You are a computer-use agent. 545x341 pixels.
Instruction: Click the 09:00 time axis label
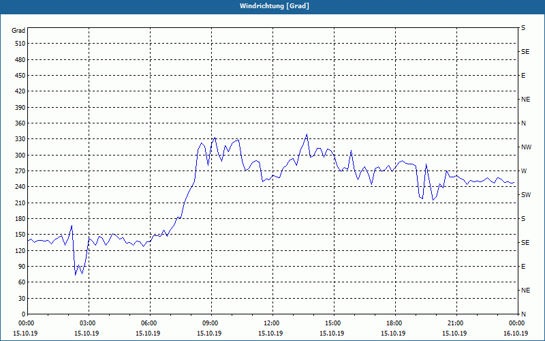pyautogui.click(x=210, y=323)
